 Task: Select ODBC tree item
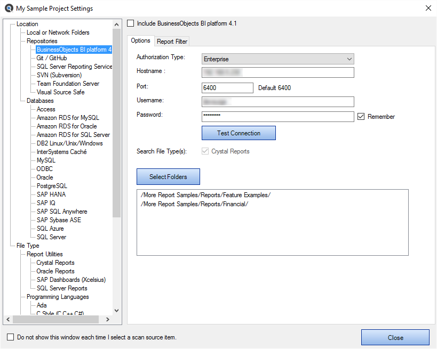[x=45, y=169]
